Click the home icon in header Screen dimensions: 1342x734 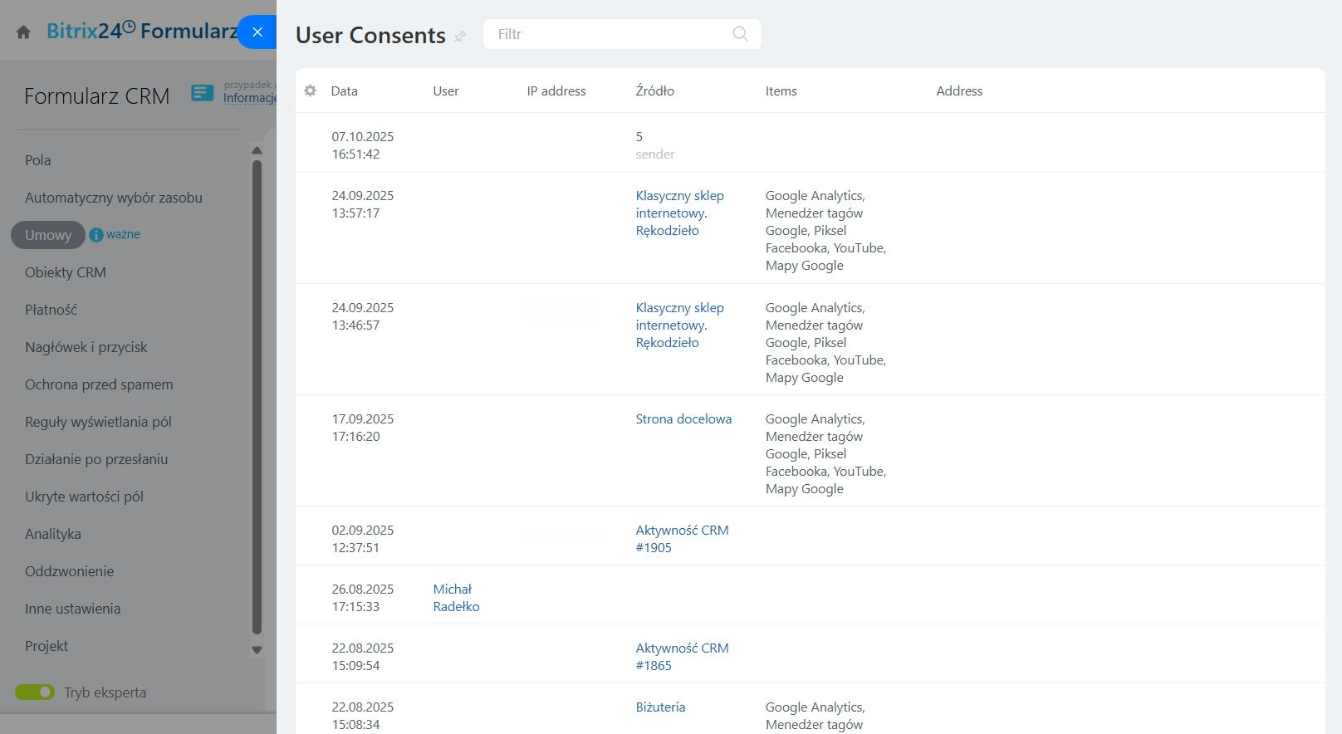click(x=23, y=32)
